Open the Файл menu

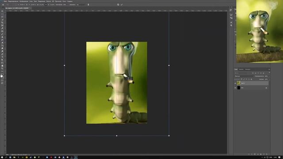tap(5, 1)
